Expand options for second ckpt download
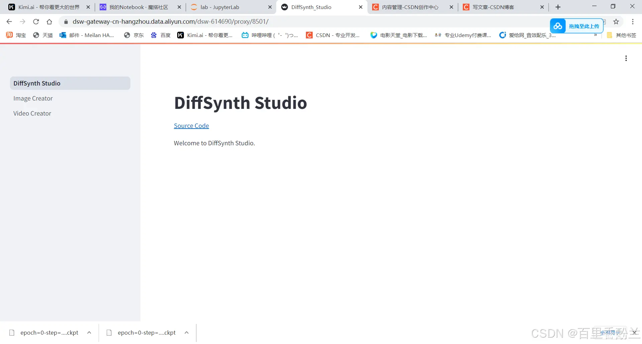The image size is (642, 344). pos(187,333)
